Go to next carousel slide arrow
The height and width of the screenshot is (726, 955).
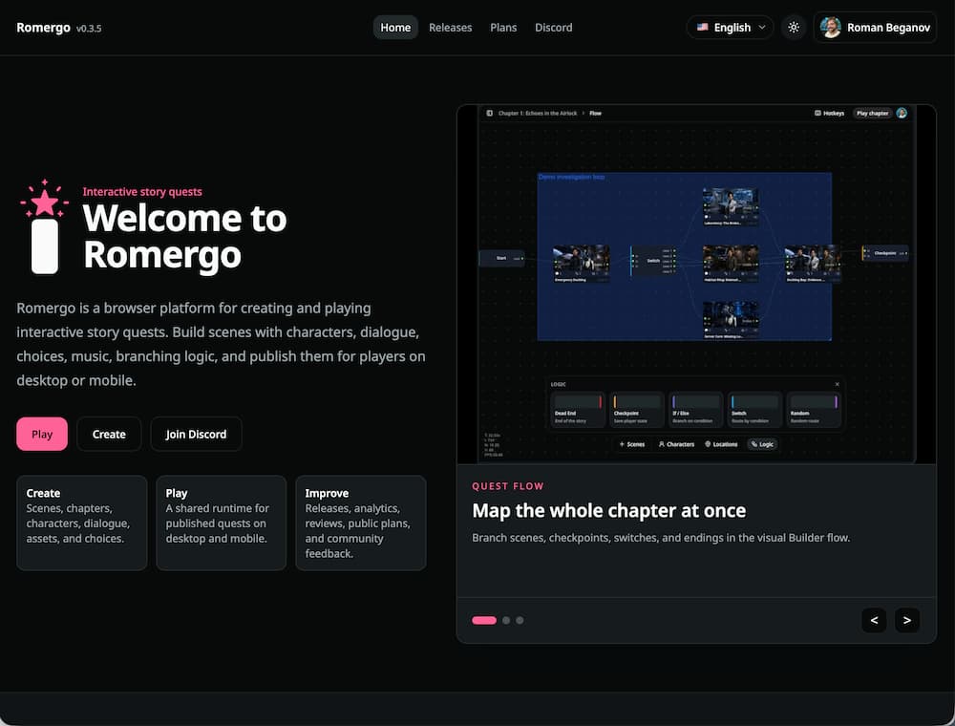[x=907, y=620]
